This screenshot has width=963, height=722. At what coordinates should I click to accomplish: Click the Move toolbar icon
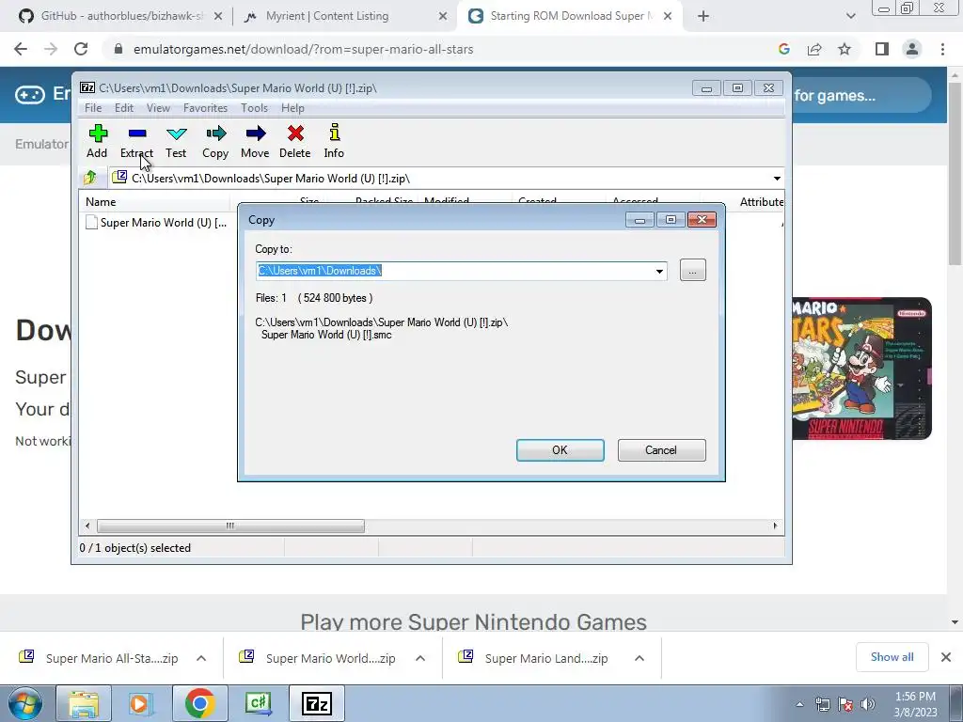[x=255, y=141]
